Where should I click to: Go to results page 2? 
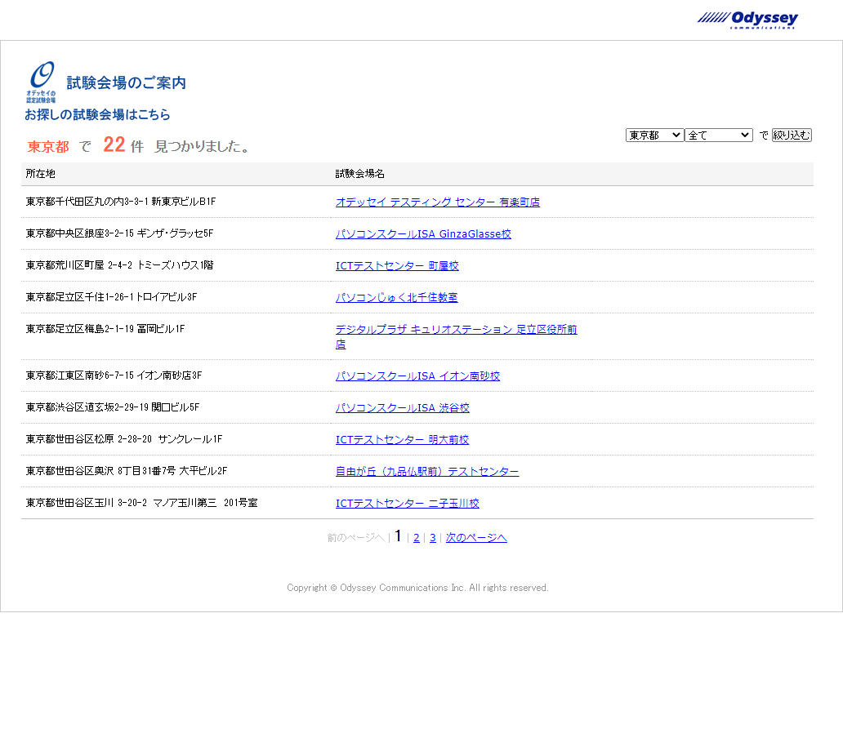click(417, 538)
